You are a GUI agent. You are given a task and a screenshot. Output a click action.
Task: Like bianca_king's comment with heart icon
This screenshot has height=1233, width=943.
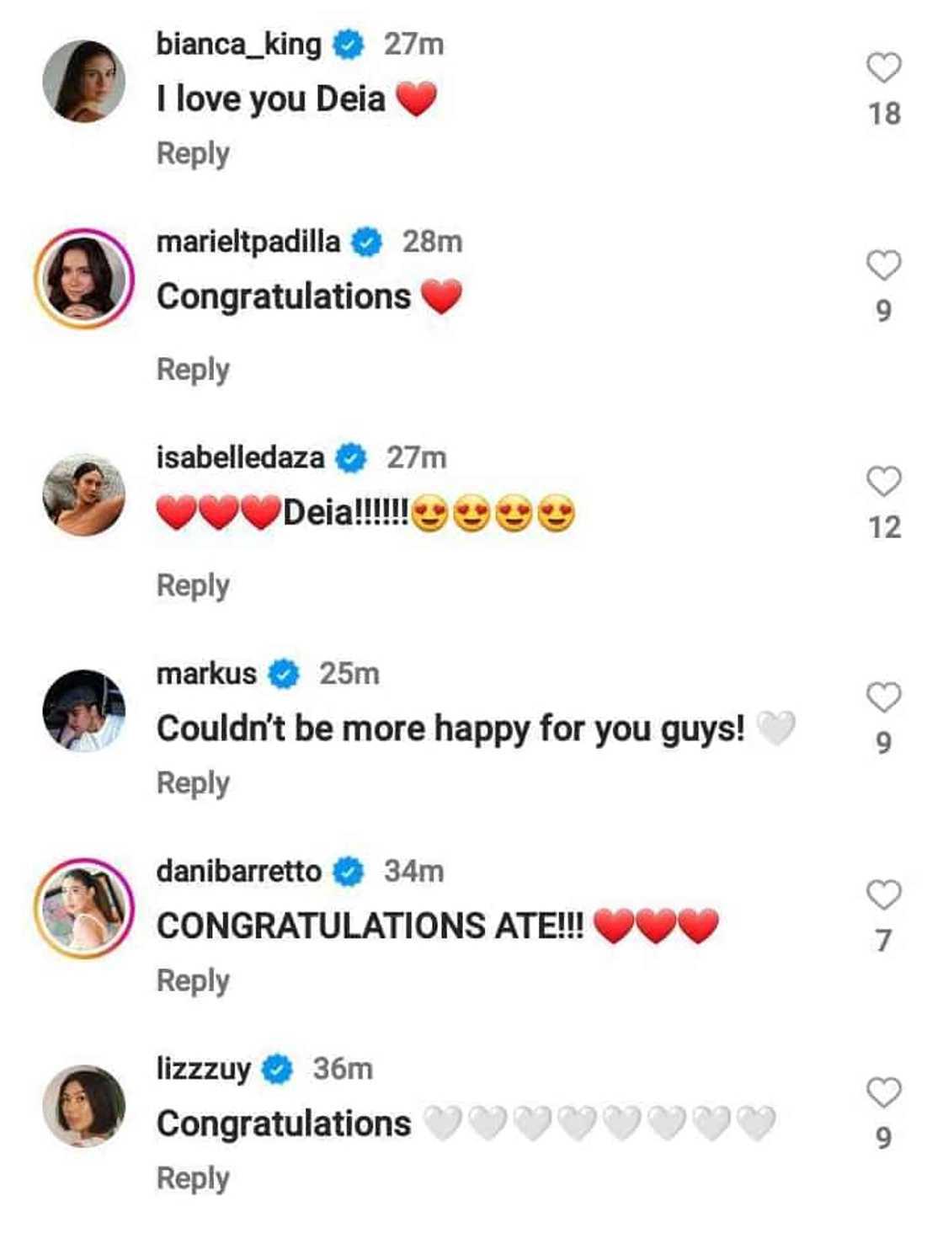point(883,68)
